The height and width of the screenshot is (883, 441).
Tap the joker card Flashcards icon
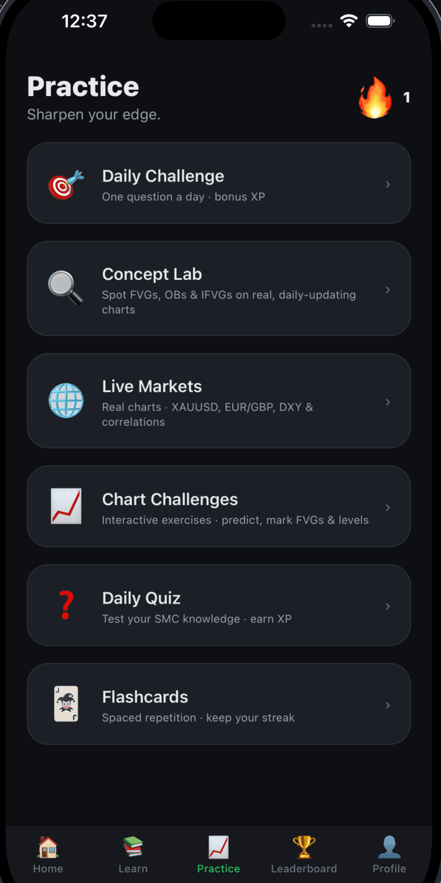[66, 704]
